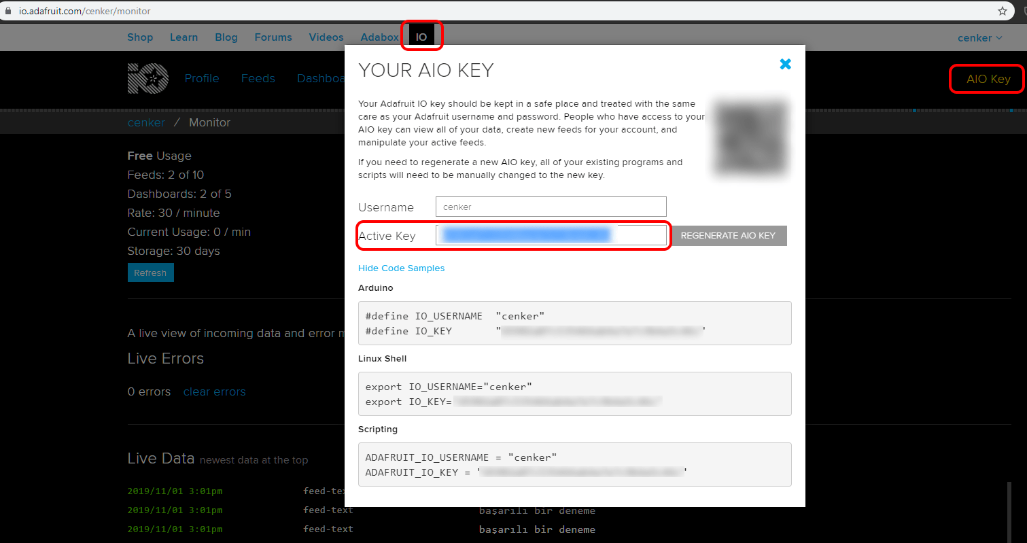The width and height of the screenshot is (1027, 543).
Task: Open the cenker account dropdown
Action: click(980, 38)
